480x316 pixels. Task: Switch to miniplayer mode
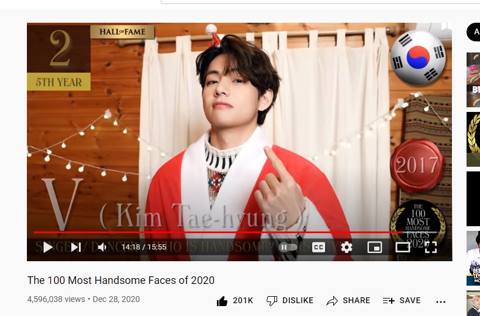point(374,247)
